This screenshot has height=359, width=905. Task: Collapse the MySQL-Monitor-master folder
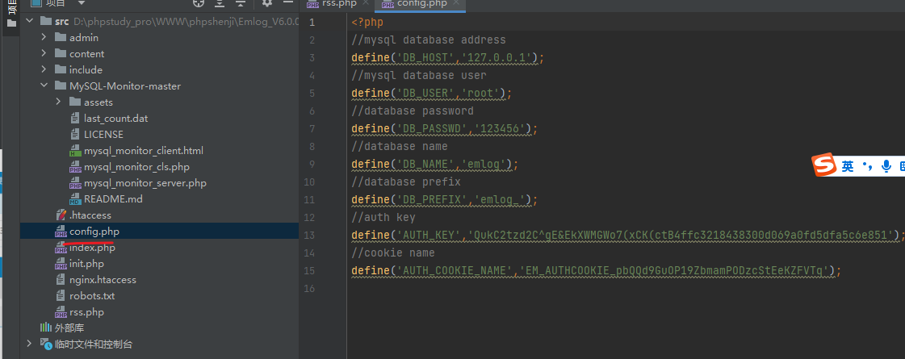44,86
